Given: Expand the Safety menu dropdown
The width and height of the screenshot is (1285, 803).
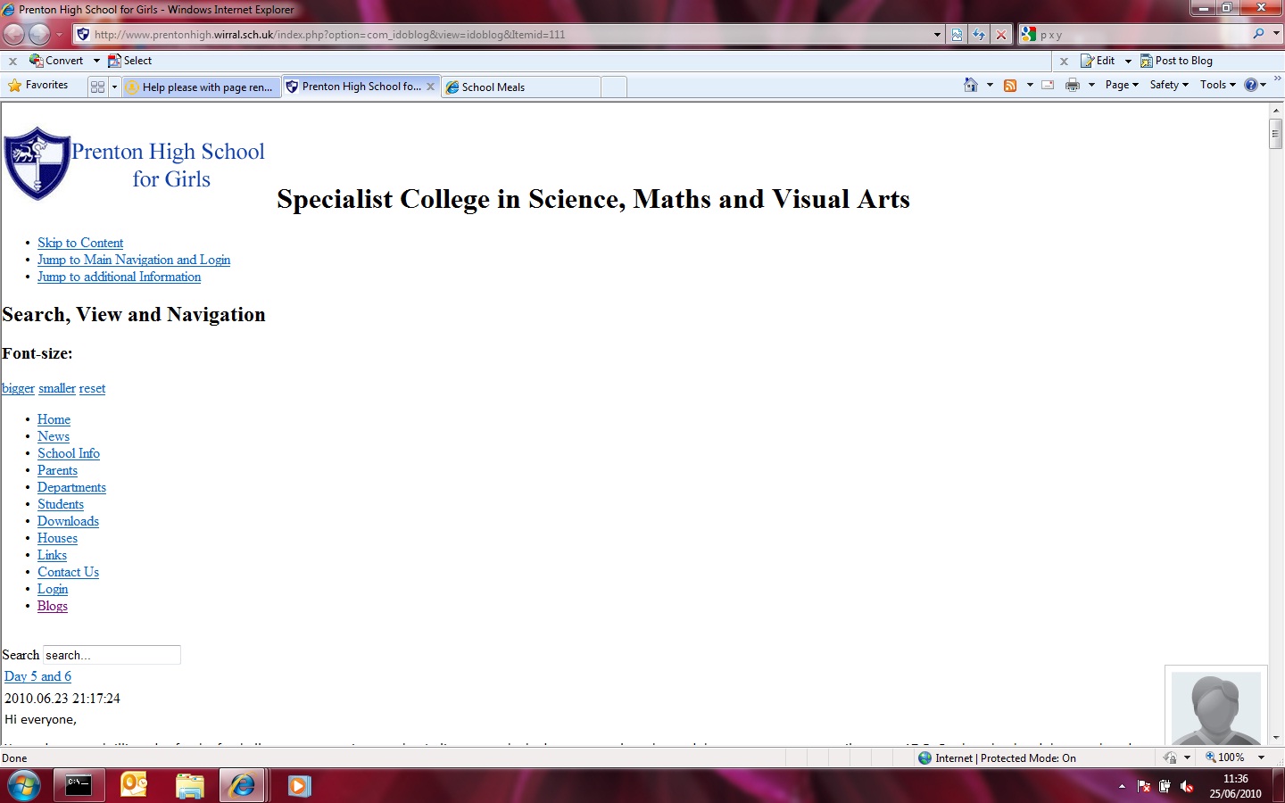Looking at the screenshot, I should pos(1169,85).
